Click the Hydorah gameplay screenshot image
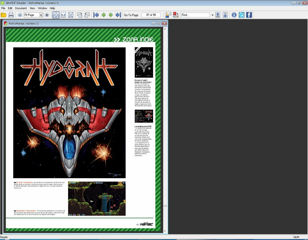Screen dimensions: 308x240 (x=97, y=199)
